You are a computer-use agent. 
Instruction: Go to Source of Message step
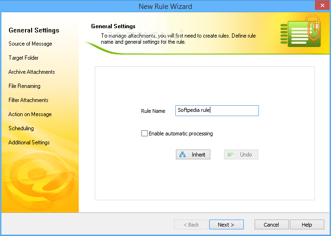point(30,44)
